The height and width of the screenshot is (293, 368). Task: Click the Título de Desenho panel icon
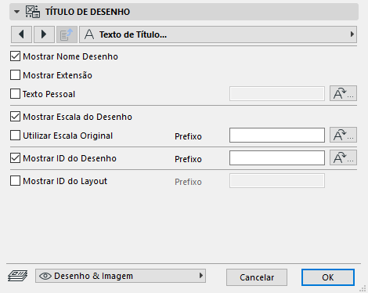(x=33, y=12)
